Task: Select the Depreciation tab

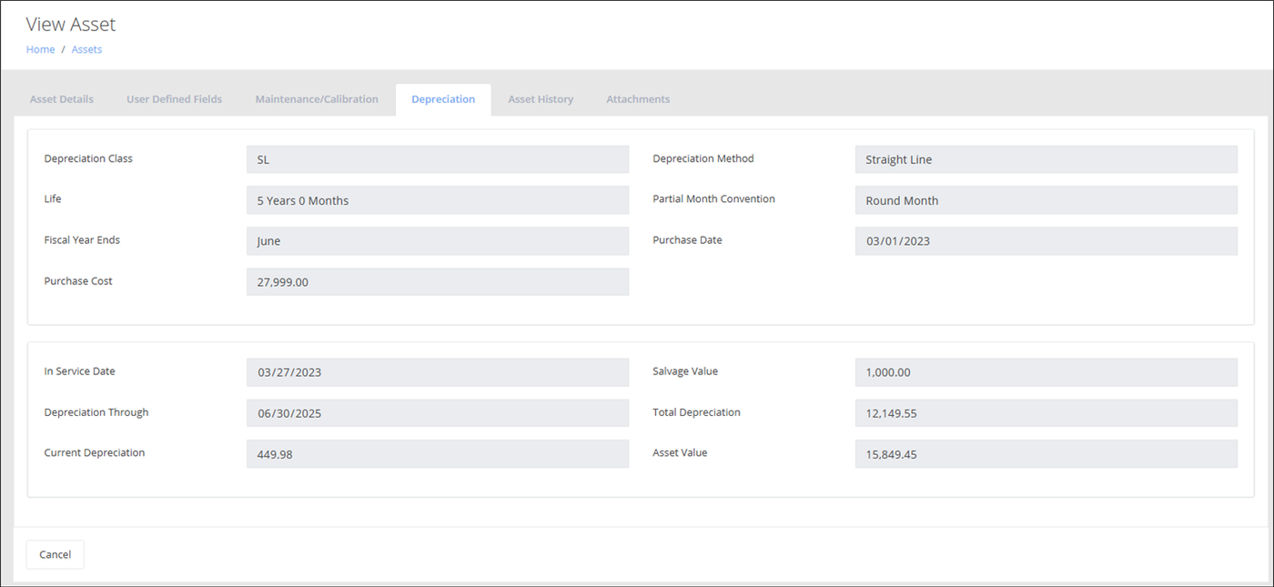Action: tap(443, 99)
